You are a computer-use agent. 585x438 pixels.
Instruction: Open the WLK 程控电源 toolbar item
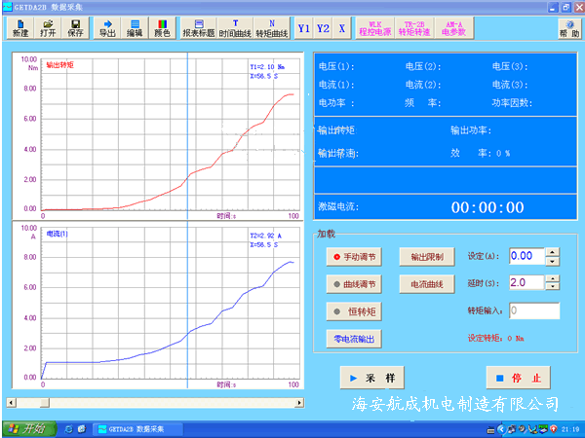(x=374, y=27)
